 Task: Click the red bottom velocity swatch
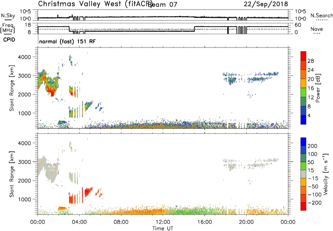point(303,206)
